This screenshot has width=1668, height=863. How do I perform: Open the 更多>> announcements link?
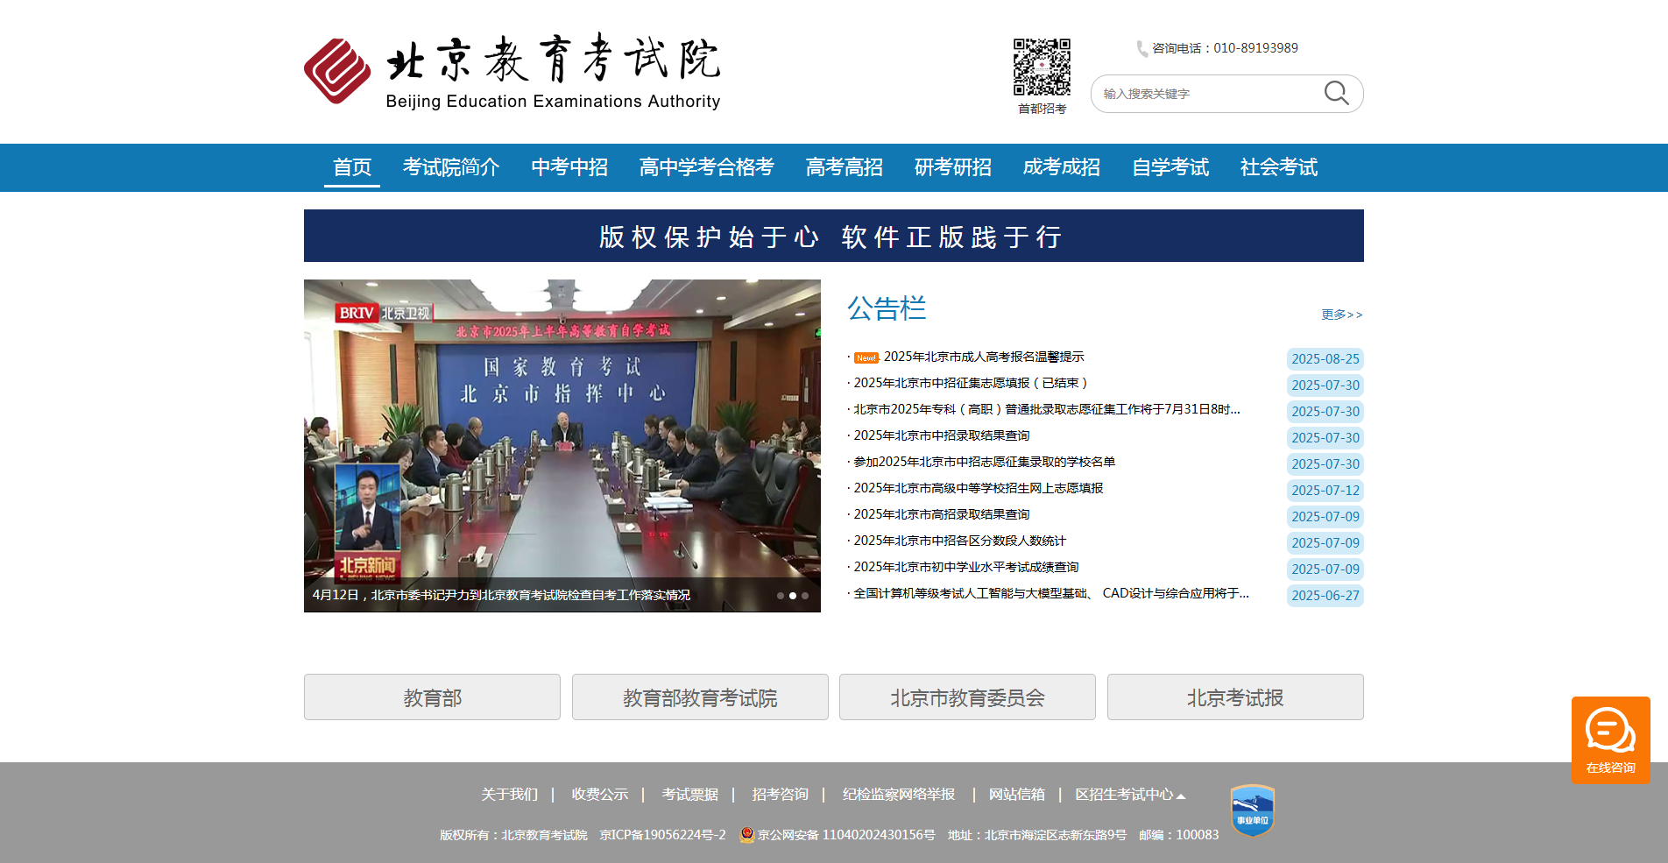1340,315
